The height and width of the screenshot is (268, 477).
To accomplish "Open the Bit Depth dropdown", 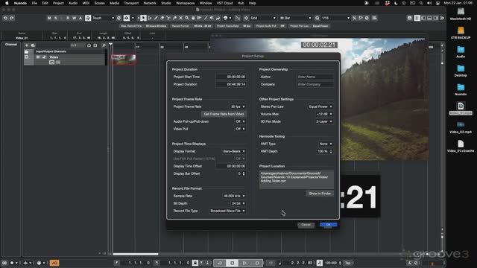I will point(238,203).
